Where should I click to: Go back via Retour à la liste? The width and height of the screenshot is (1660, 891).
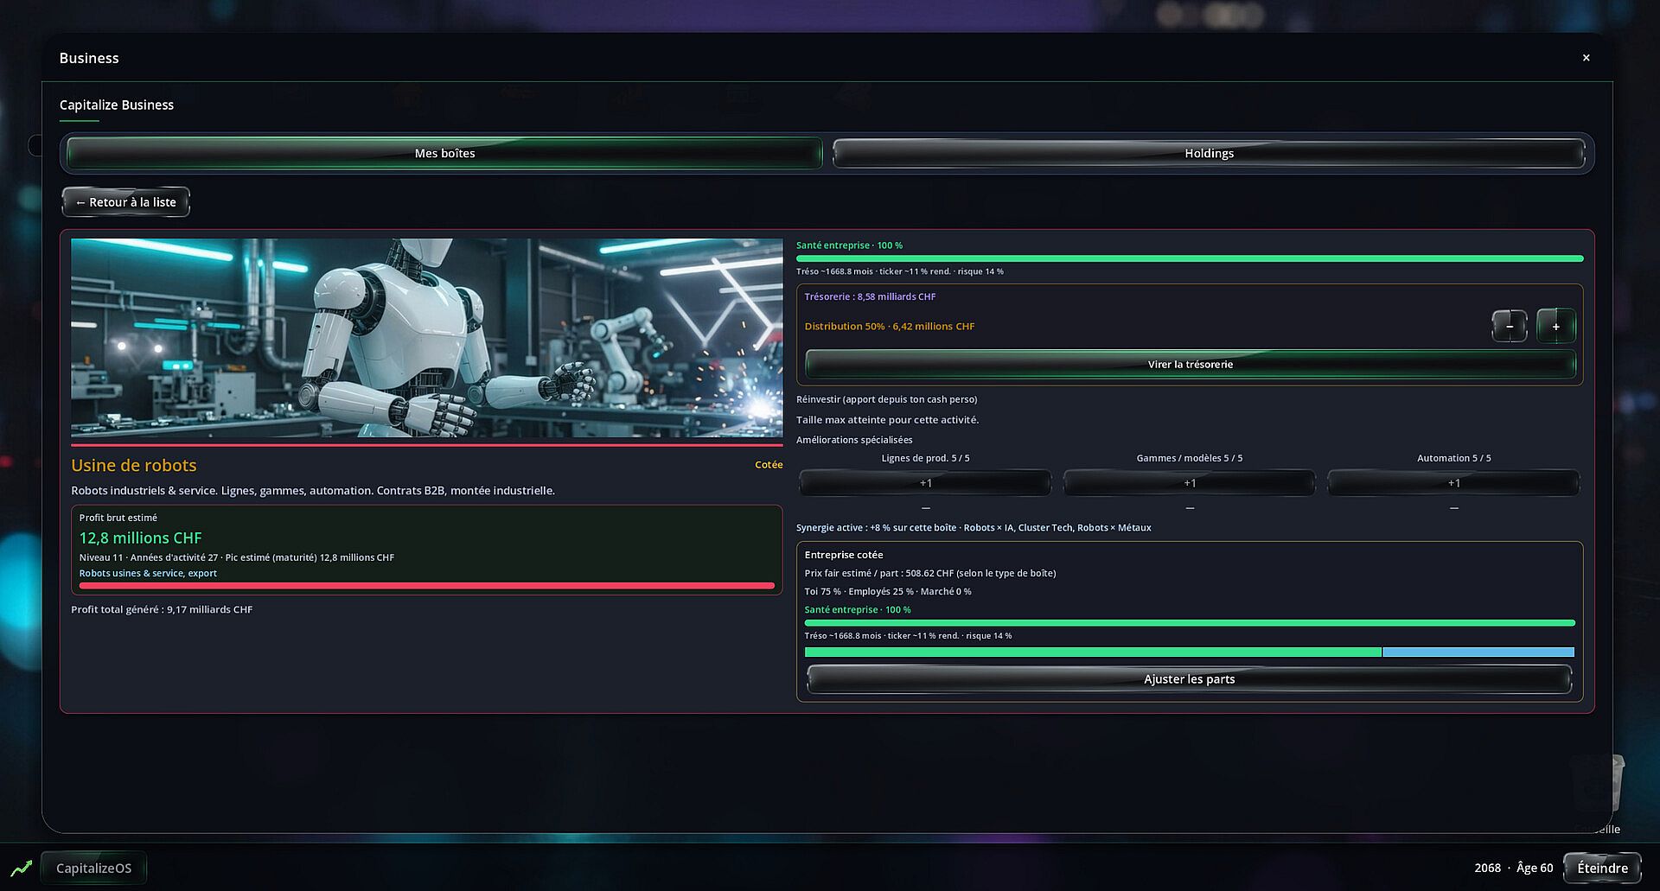(126, 202)
